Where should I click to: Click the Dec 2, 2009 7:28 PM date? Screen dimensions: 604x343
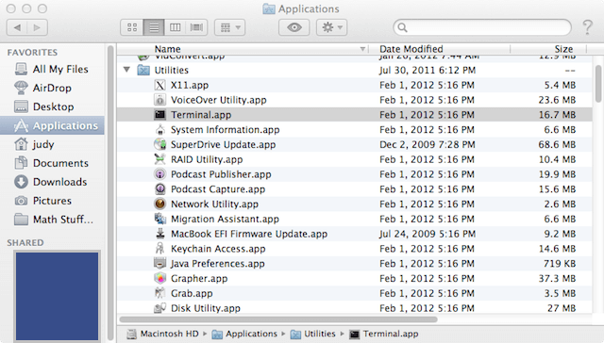[x=428, y=144]
